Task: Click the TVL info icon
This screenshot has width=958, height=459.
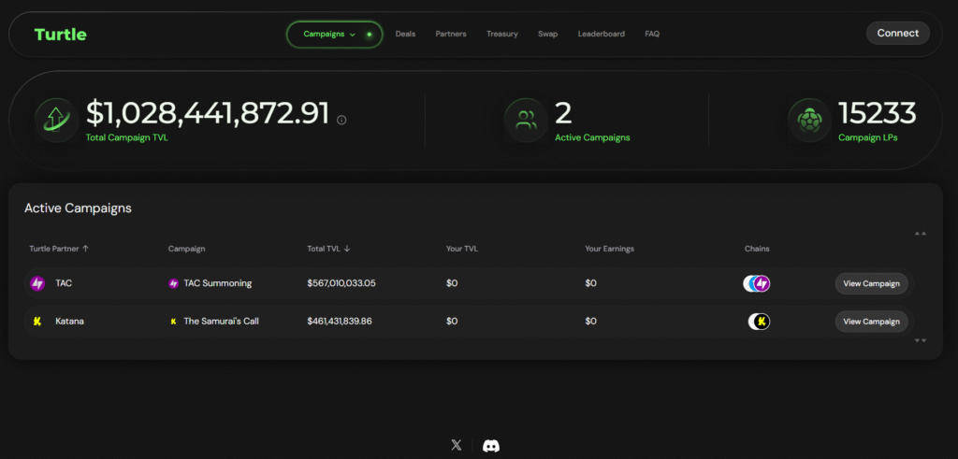Action: [x=341, y=121]
